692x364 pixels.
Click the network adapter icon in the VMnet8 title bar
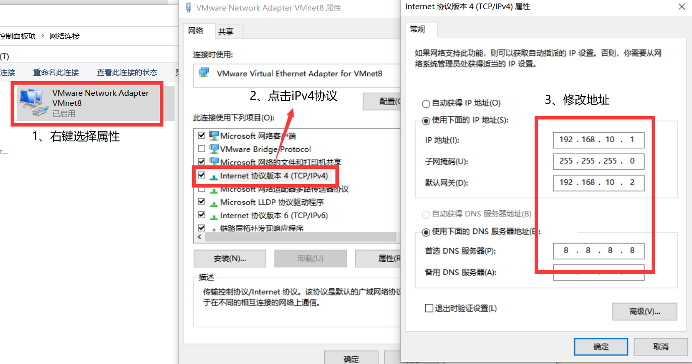189,8
